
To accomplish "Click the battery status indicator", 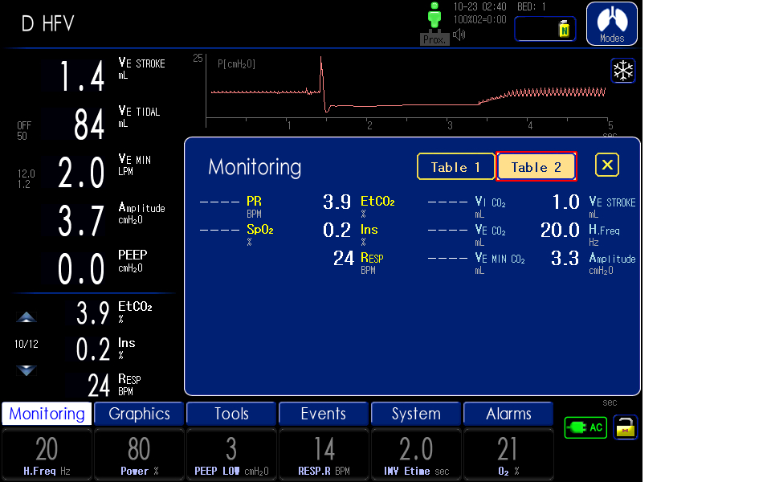I will coord(545,29).
